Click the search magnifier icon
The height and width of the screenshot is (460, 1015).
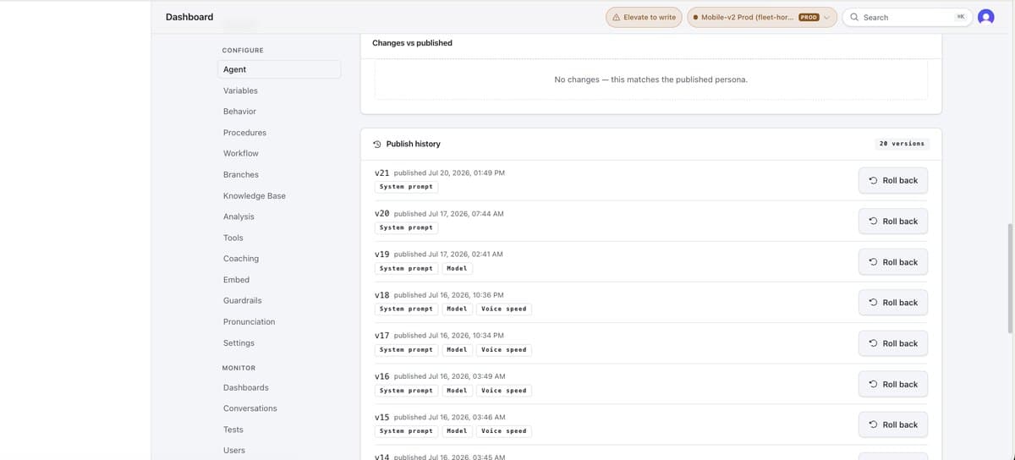tap(854, 17)
